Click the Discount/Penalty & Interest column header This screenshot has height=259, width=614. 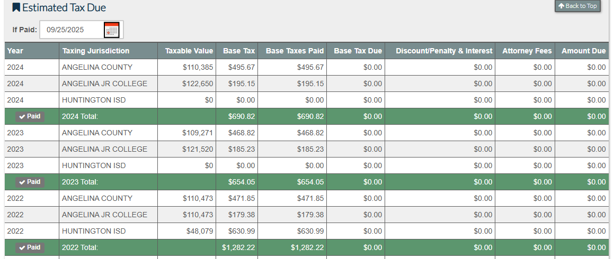click(444, 51)
